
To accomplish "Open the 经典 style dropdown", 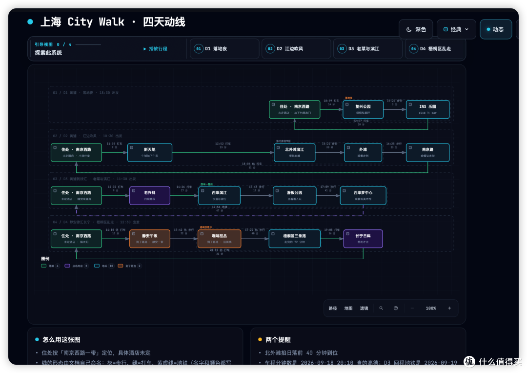I will coord(456,29).
